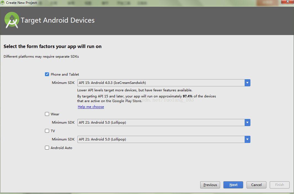Viewport: 294px width, 194px height.
Task: Open the Help me choose link
Action: pos(91,107)
